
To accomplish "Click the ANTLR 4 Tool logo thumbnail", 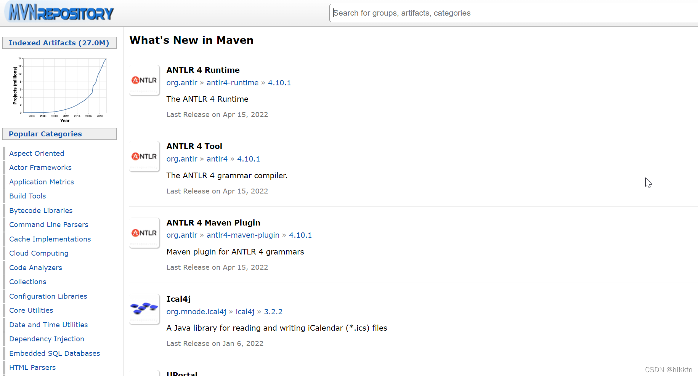I will pyautogui.click(x=144, y=156).
